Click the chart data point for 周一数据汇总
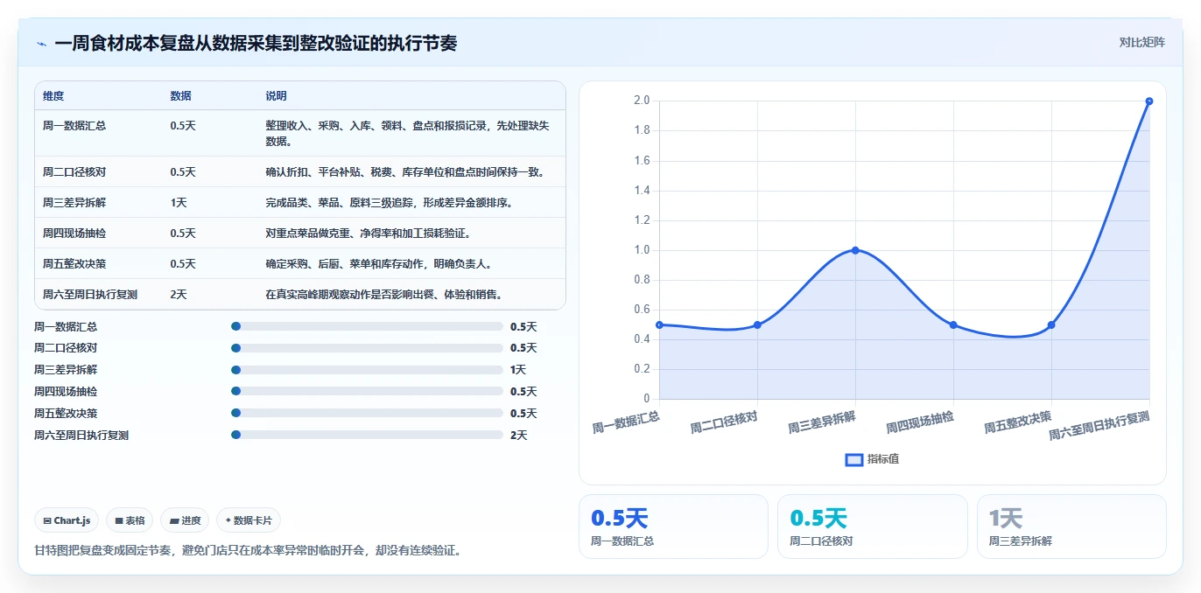Image resolution: width=1201 pixels, height=593 pixels. point(659,324)
